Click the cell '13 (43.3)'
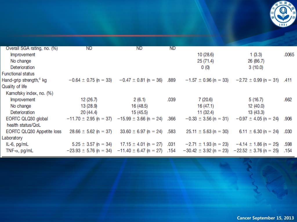Image resolution: width=297 pixels, height=222 pixels. point(256,112)
